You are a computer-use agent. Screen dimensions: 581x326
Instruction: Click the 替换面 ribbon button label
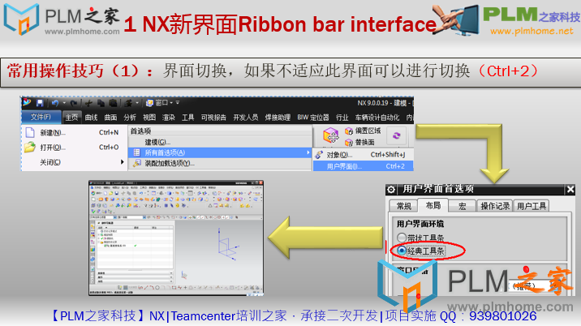pos(365,142)
